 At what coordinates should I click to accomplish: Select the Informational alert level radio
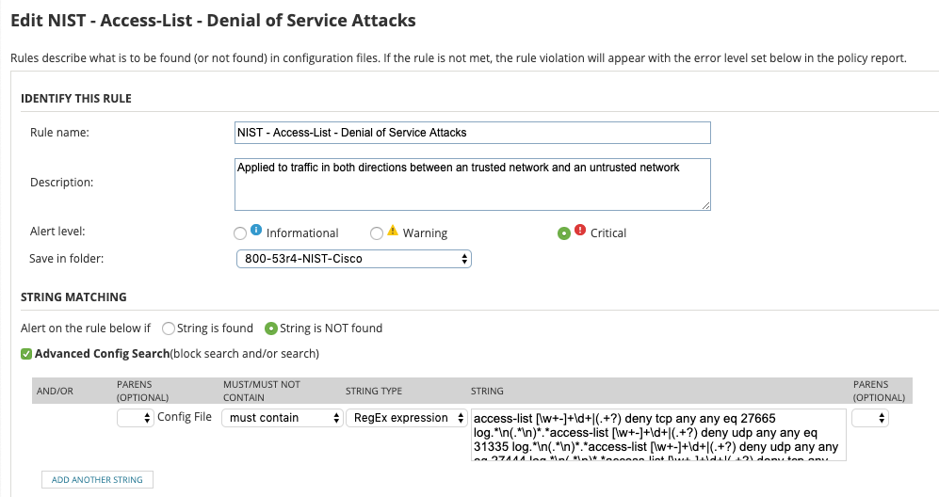tap(240, 232)
